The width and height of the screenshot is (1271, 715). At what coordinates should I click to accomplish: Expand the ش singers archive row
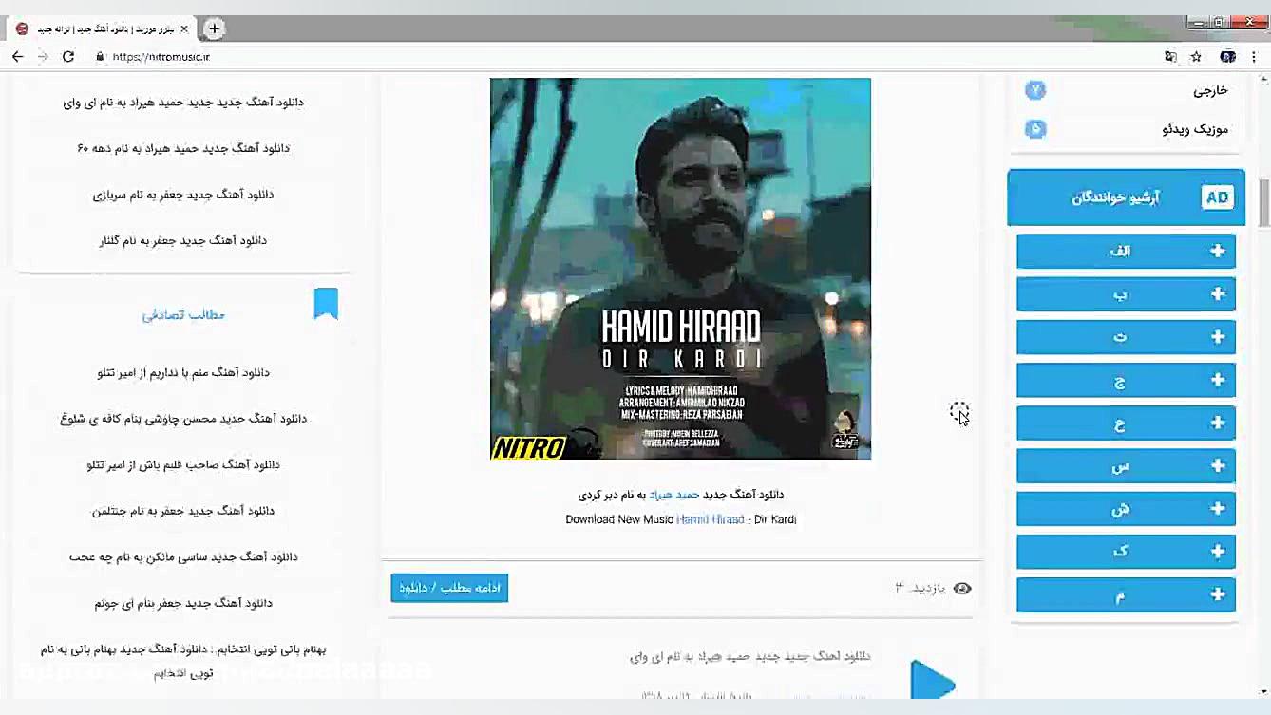[x=1126, y=509]
